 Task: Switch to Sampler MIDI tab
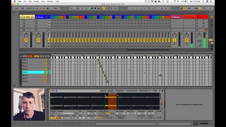pyautogui.click(x=155, y=91)
